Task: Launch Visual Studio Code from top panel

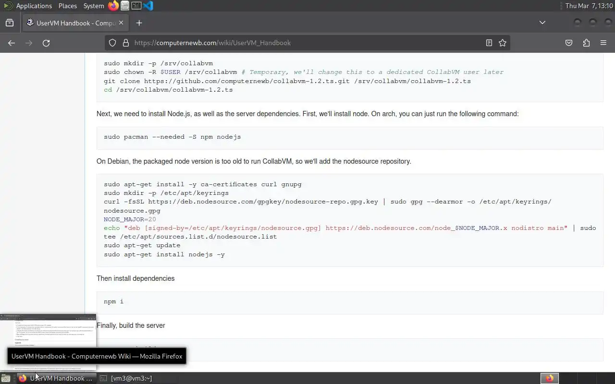Action: (148, 6)
